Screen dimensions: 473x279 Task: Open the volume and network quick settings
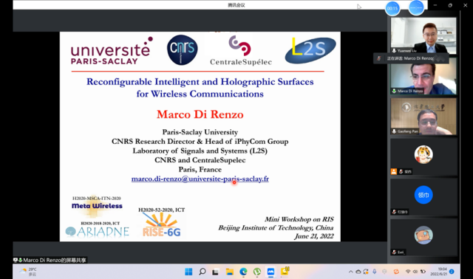415,272
